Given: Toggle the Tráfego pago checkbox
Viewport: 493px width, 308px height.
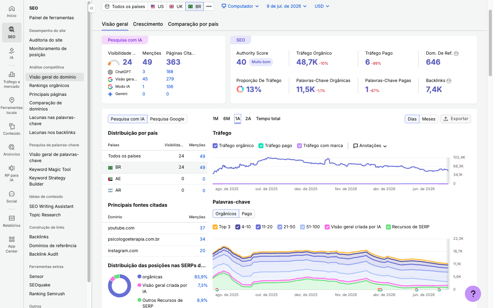Looking at the screenshot, I should (x=261, y=146).
